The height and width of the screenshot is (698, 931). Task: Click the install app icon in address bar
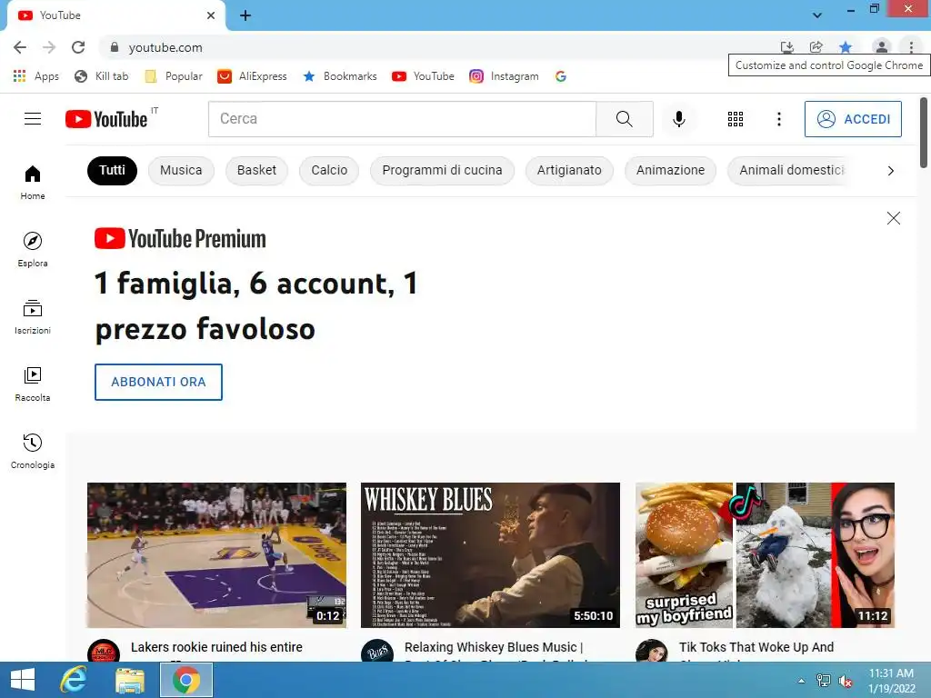[786, 47]
